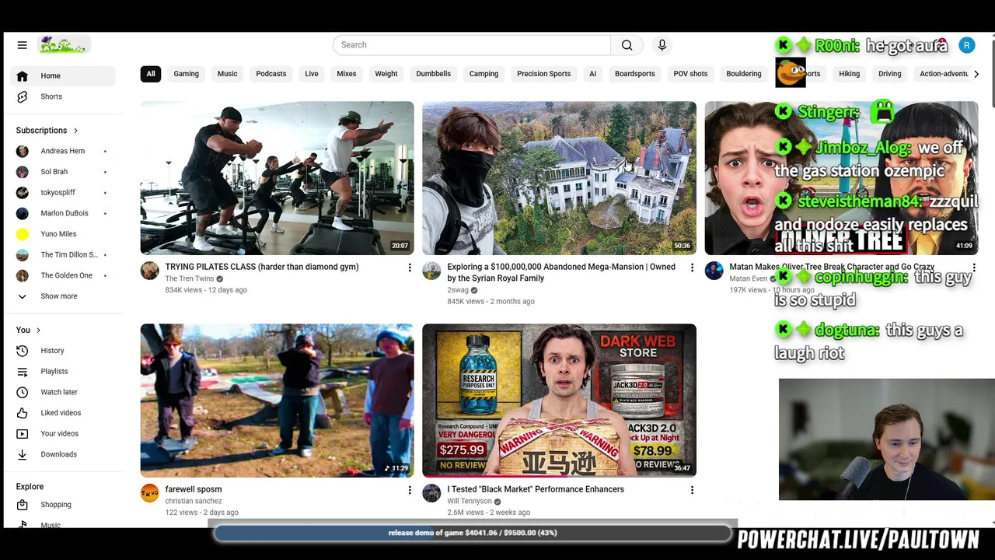Image resolution: width=995 pixels, height=560 pixels.
Task: Click Will Tennyson channel avatar
Action: click(x=431, y=493)
